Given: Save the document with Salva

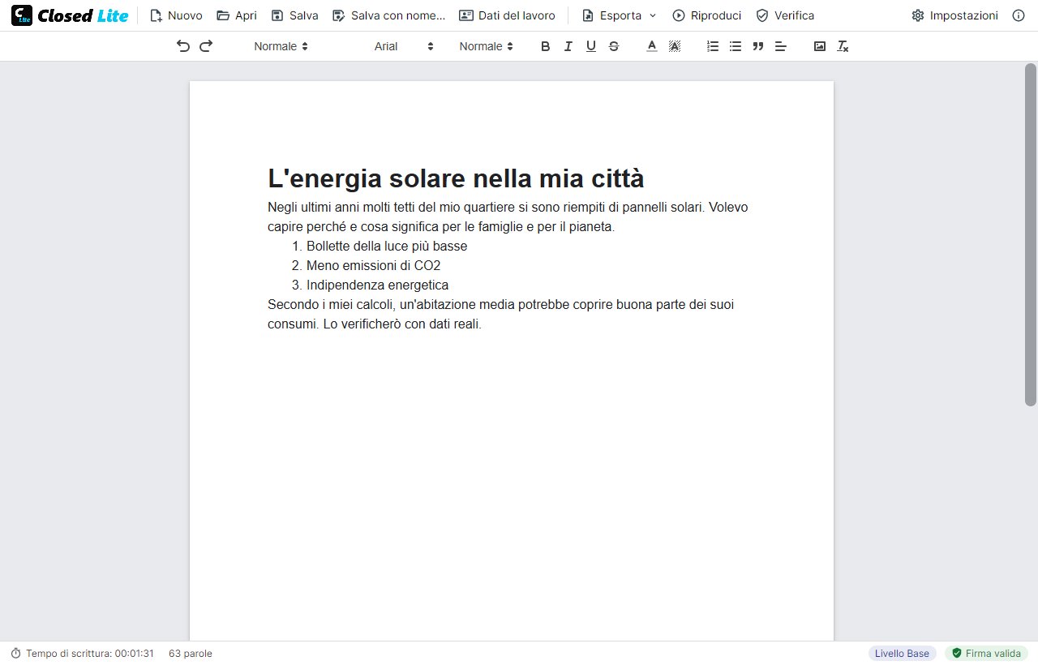Looking at the screenshot, I should (x=294, y=15).
